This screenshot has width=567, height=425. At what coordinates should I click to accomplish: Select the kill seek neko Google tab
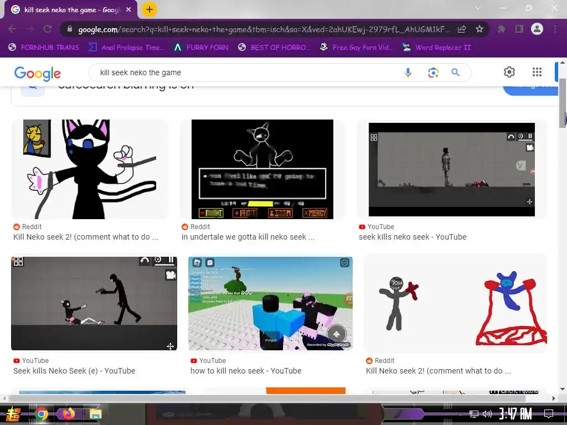71,10
